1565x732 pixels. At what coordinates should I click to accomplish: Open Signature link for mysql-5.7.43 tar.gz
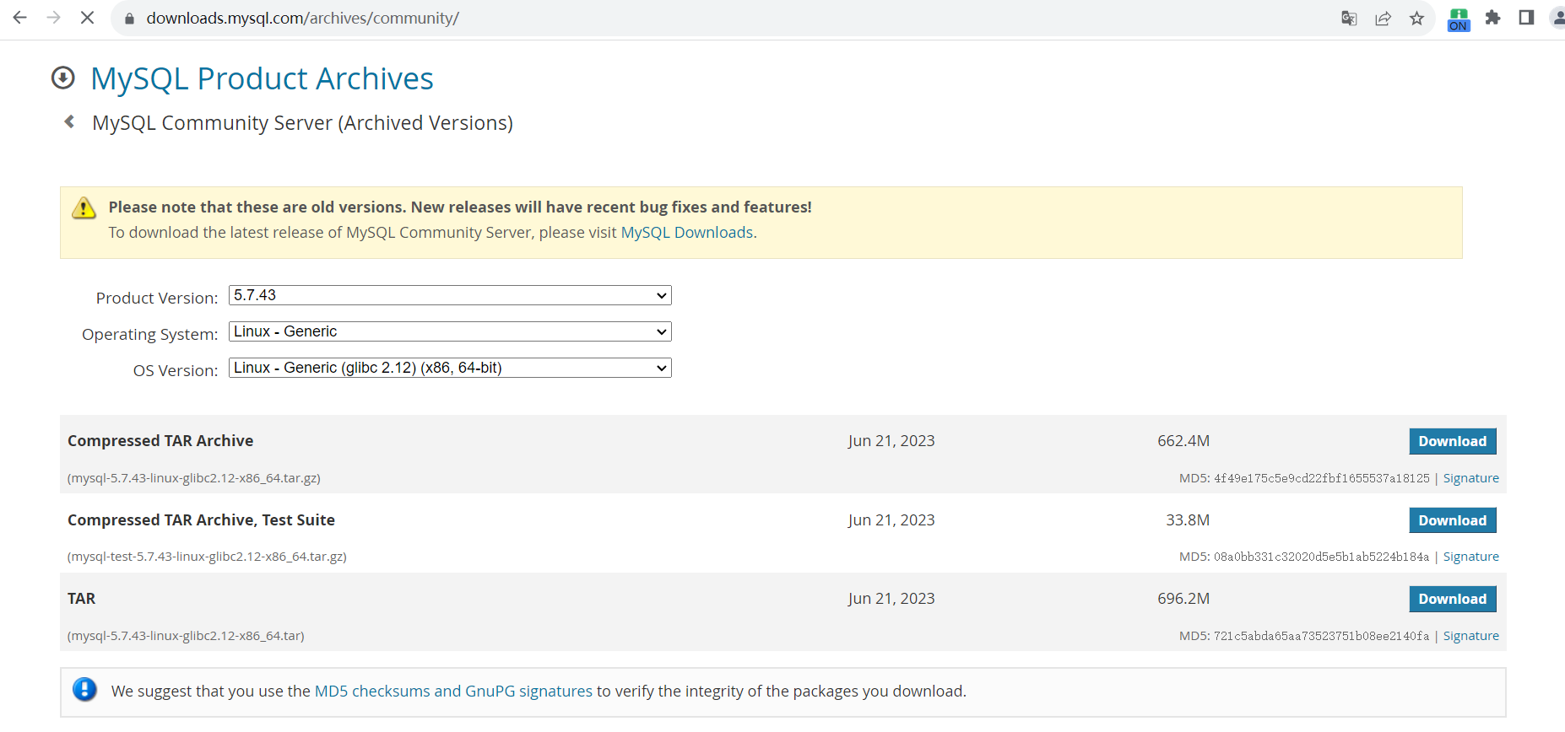tap(1471, 478)
